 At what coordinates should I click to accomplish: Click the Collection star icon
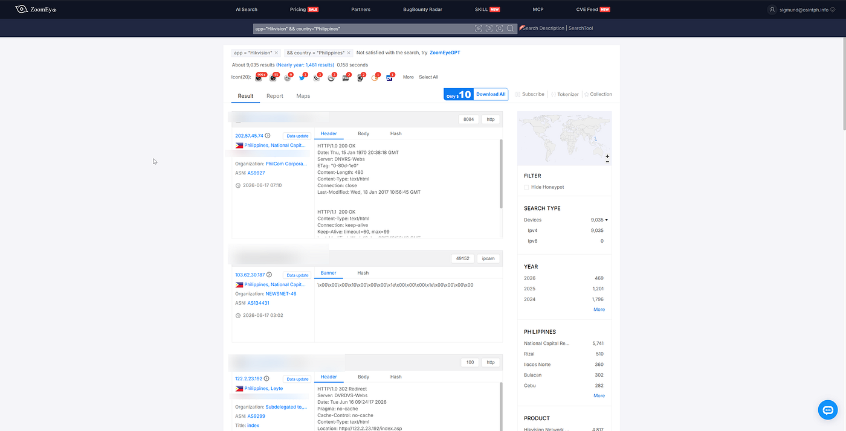tap(586, 94)
